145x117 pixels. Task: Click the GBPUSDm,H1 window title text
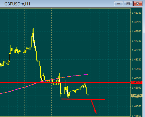tap(17, 4)
